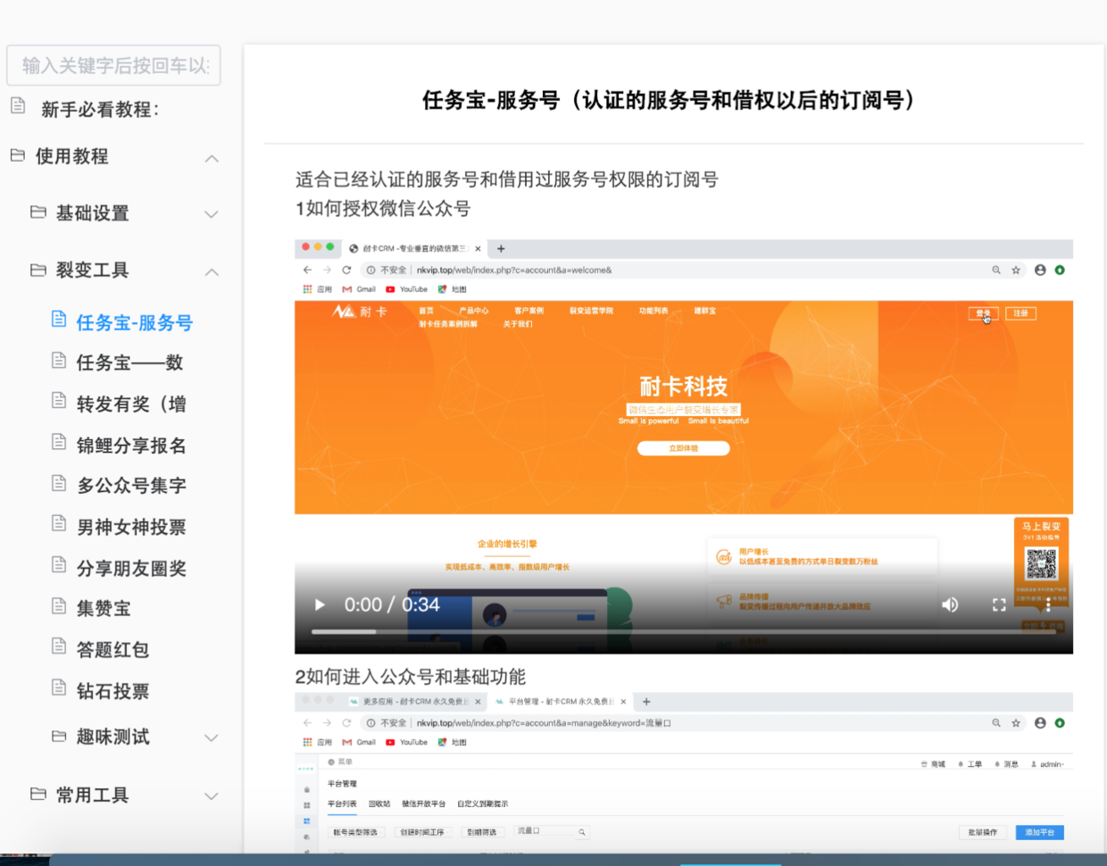Click the video progress bar
1107x866 pixels.
684,631
